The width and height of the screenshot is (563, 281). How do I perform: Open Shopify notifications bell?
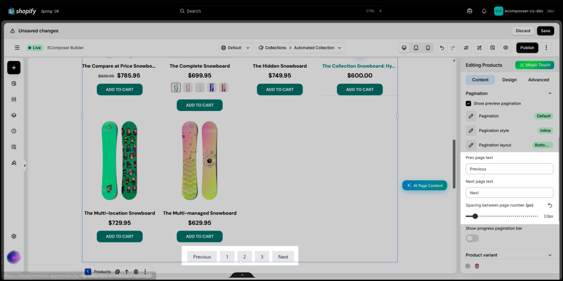(x=484, y=11)
